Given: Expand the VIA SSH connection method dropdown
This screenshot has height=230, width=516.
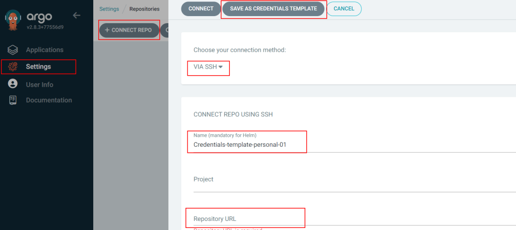Looking at the screenshot, I should pos(208,67).
